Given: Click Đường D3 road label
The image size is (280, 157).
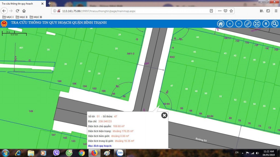Looking at the screenshot, I should (201, 140).
